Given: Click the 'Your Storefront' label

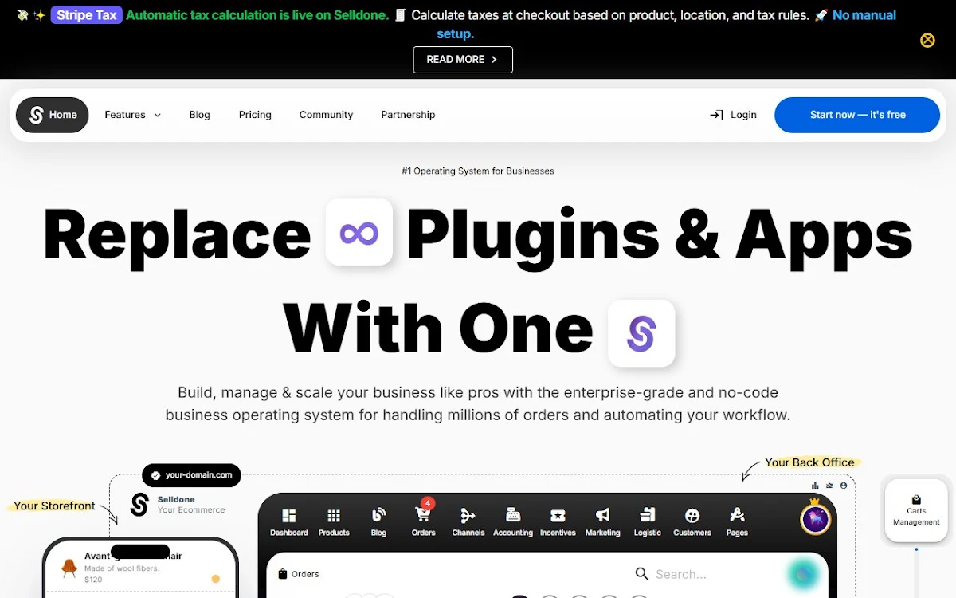Looking at the screenshot, I should coord(54,506).
